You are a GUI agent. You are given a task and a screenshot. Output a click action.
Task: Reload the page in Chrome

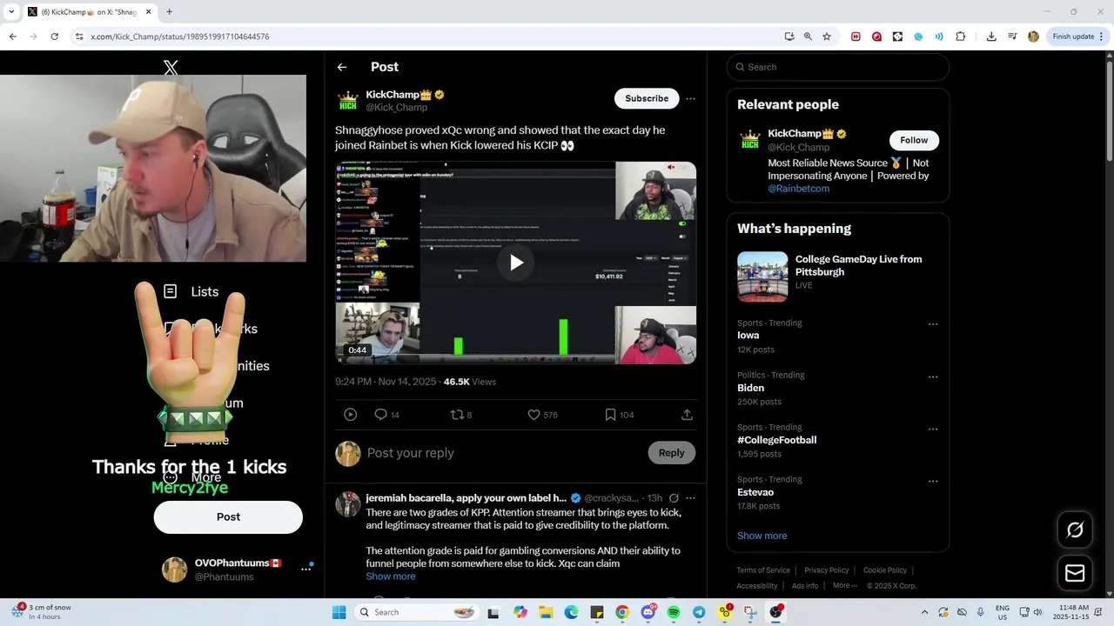click(54, 37)
